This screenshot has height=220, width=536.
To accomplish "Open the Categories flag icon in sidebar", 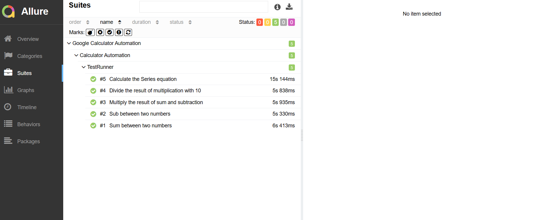I will (x=8, y=55).
